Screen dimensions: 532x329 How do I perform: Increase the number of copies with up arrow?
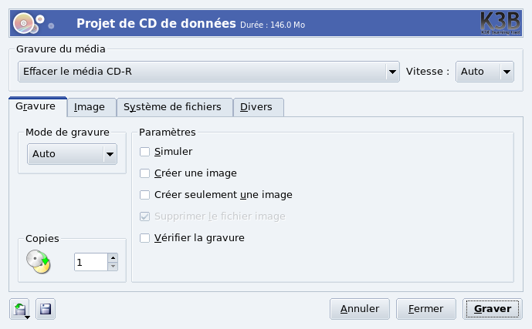tap(114, 258)
